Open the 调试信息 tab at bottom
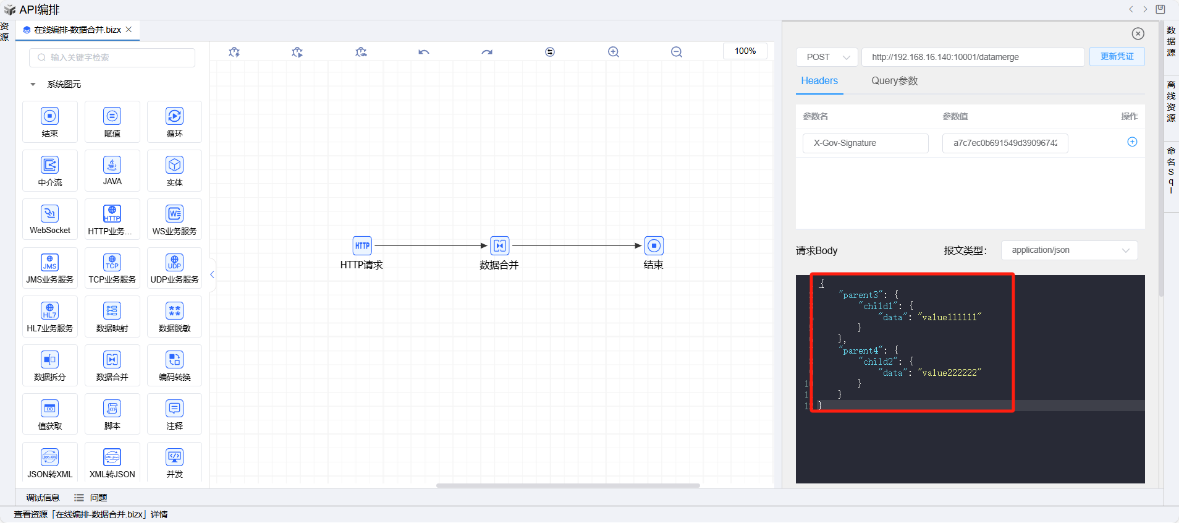1179x523 pixels. coord(43,498)
